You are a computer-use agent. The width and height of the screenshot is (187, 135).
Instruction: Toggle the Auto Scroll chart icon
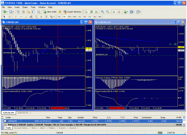(114, 12)
